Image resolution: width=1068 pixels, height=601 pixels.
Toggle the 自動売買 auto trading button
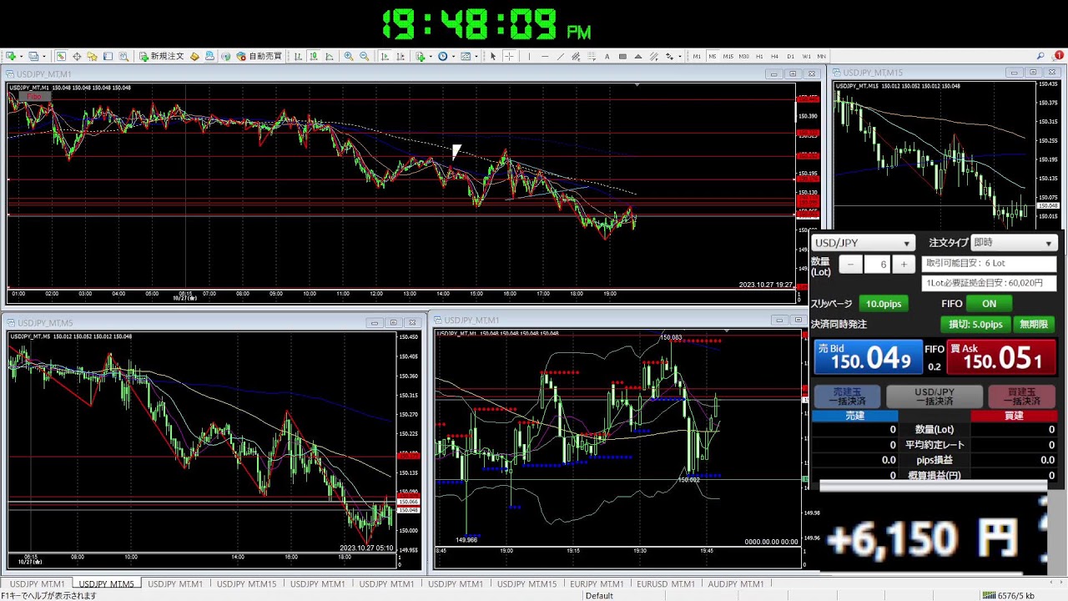point(259,57)
